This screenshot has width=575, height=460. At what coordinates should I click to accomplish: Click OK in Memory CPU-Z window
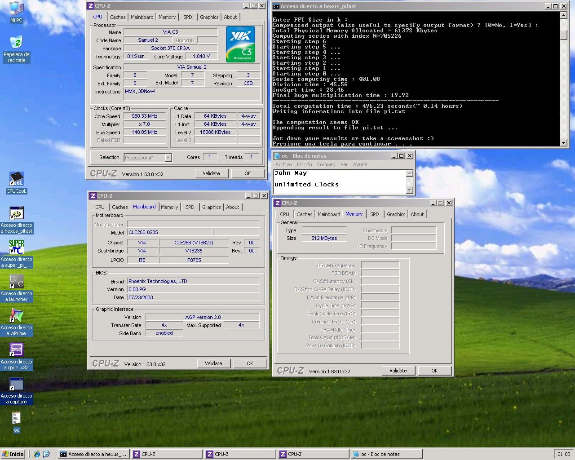point(434,371)
